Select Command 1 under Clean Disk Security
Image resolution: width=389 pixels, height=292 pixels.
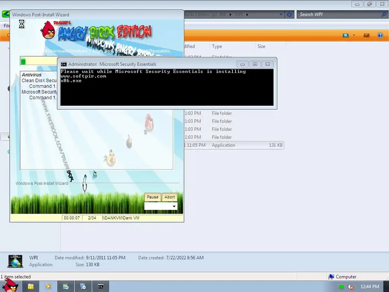[x=43, y=86]
